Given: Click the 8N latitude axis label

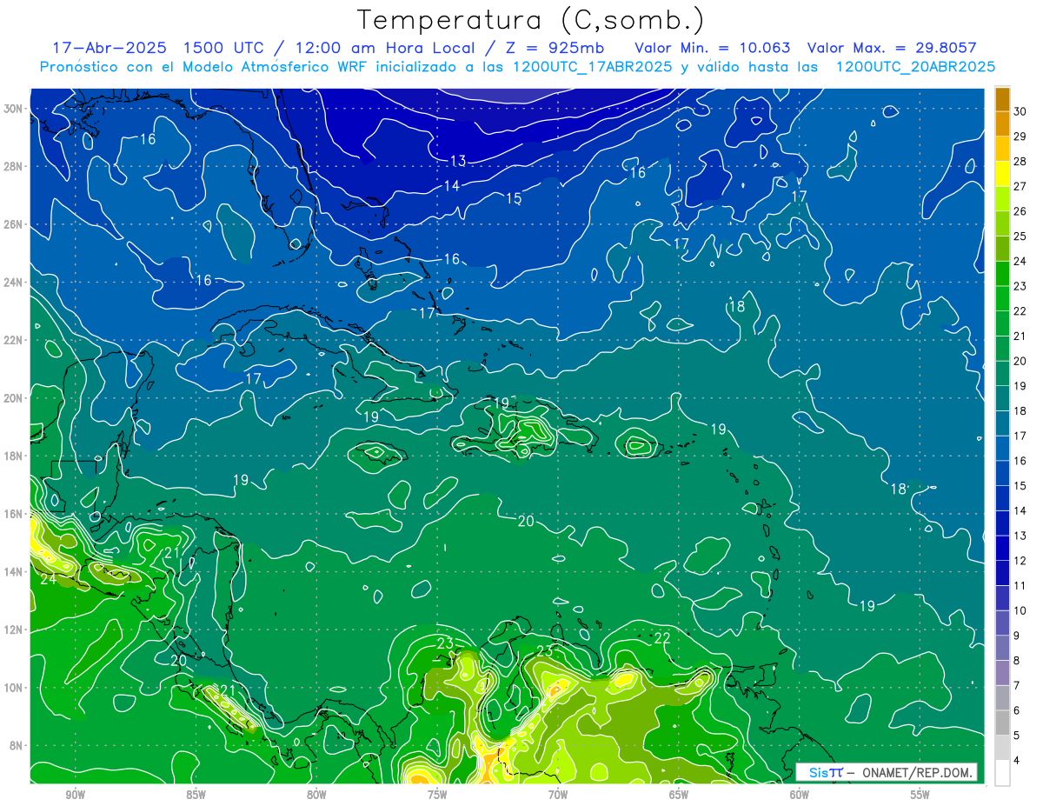Looking at the screenshot, I should coord(15,745).
